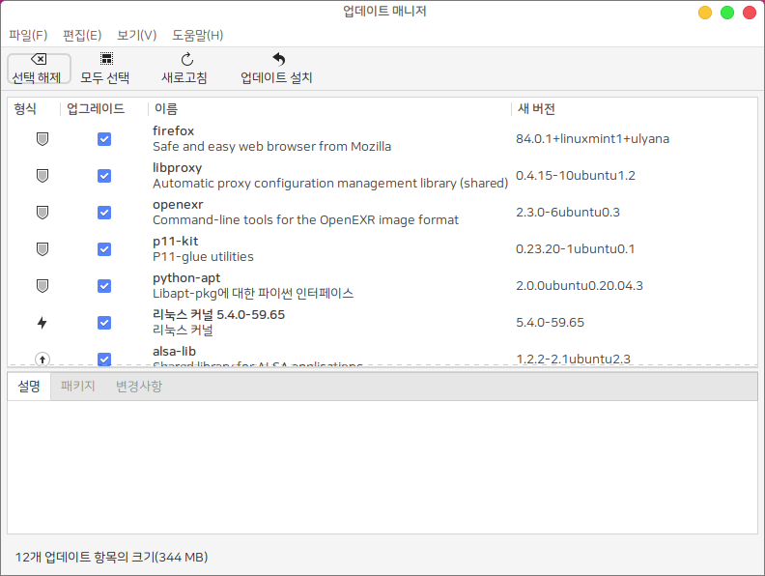Switch to the 변경사항 changelog tab
This screenshot has width=765, height=576.
pos(138,387)
